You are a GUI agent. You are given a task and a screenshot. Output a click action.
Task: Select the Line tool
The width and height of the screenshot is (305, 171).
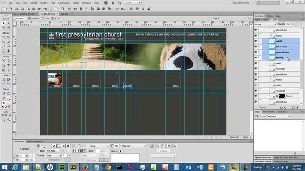(4, 61)
